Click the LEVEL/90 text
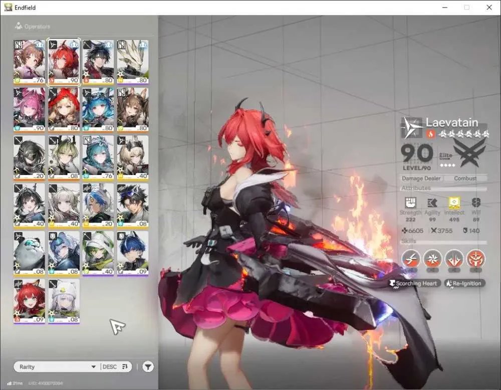This screenshot has height=390, width=501. [417, 168]
